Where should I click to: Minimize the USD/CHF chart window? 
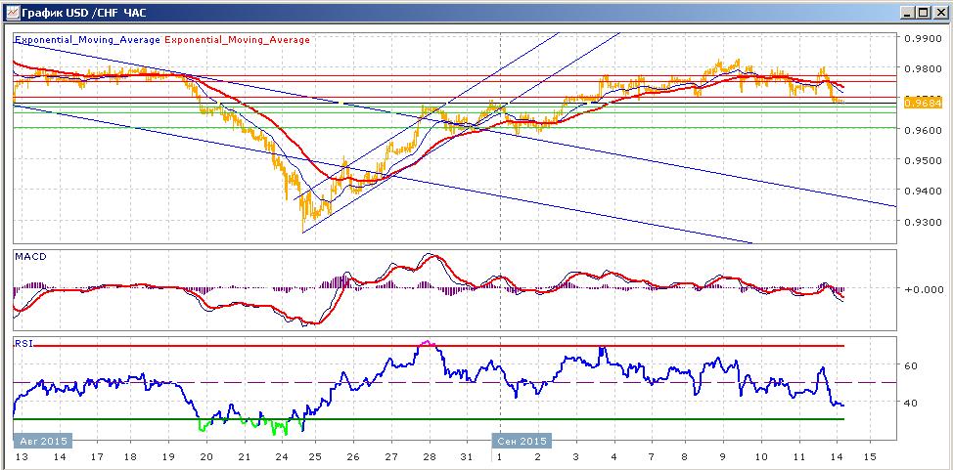click(907, 12)
